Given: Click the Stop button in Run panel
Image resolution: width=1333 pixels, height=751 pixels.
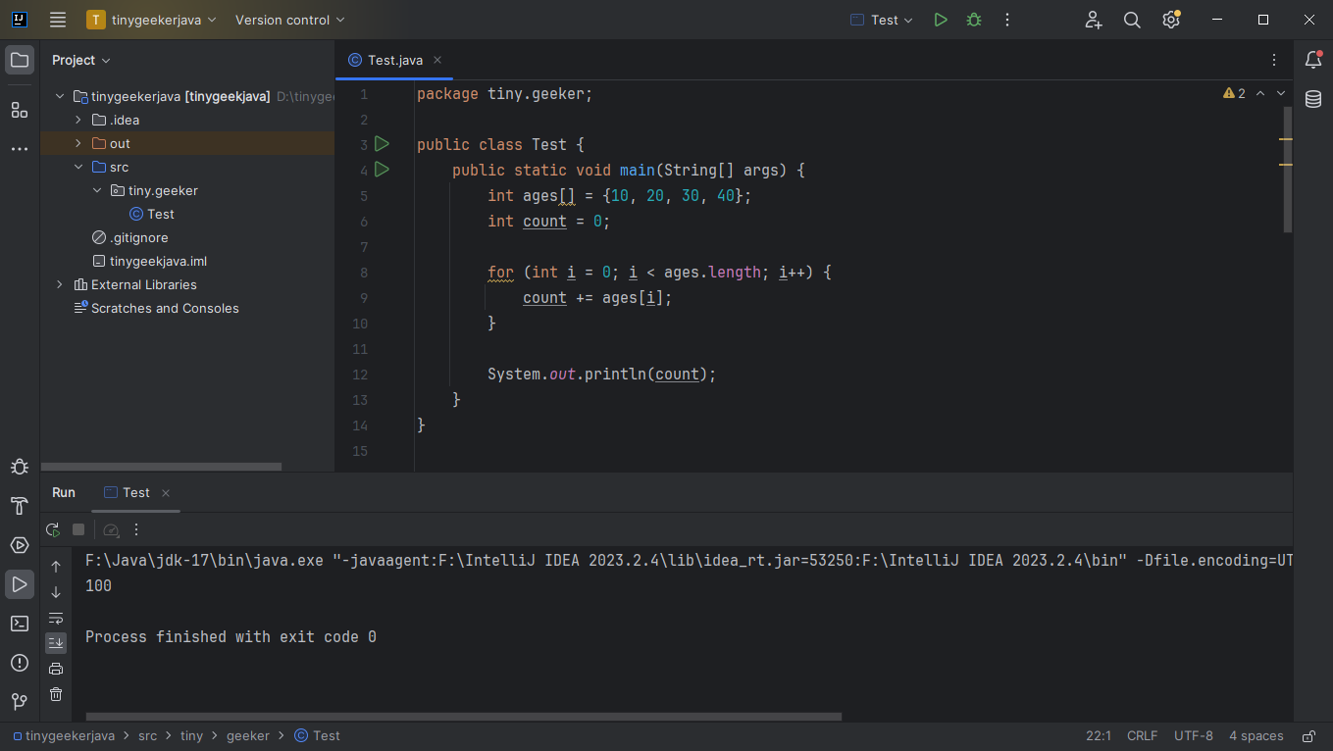Looking at the screenshot, I should tap(78, 529).
